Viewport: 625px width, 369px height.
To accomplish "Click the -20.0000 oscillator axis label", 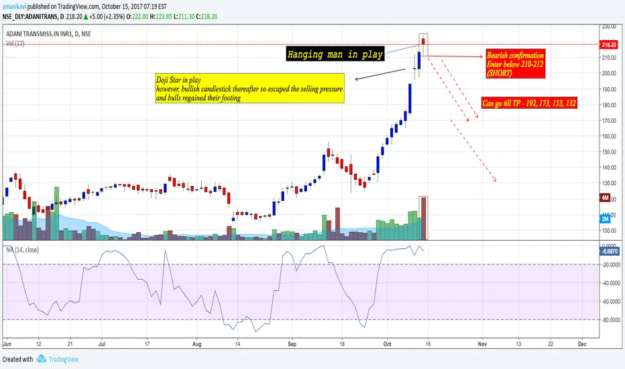I will click(611, 264).
